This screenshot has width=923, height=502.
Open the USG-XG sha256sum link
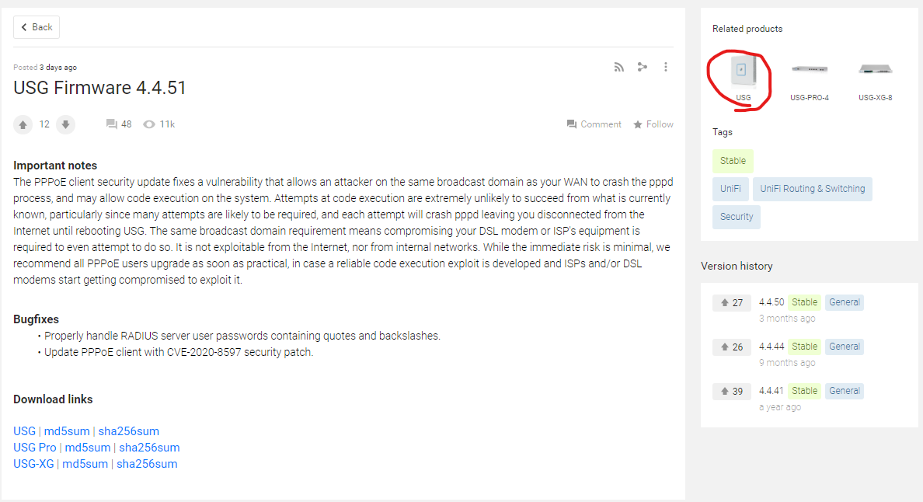(147, 464)
